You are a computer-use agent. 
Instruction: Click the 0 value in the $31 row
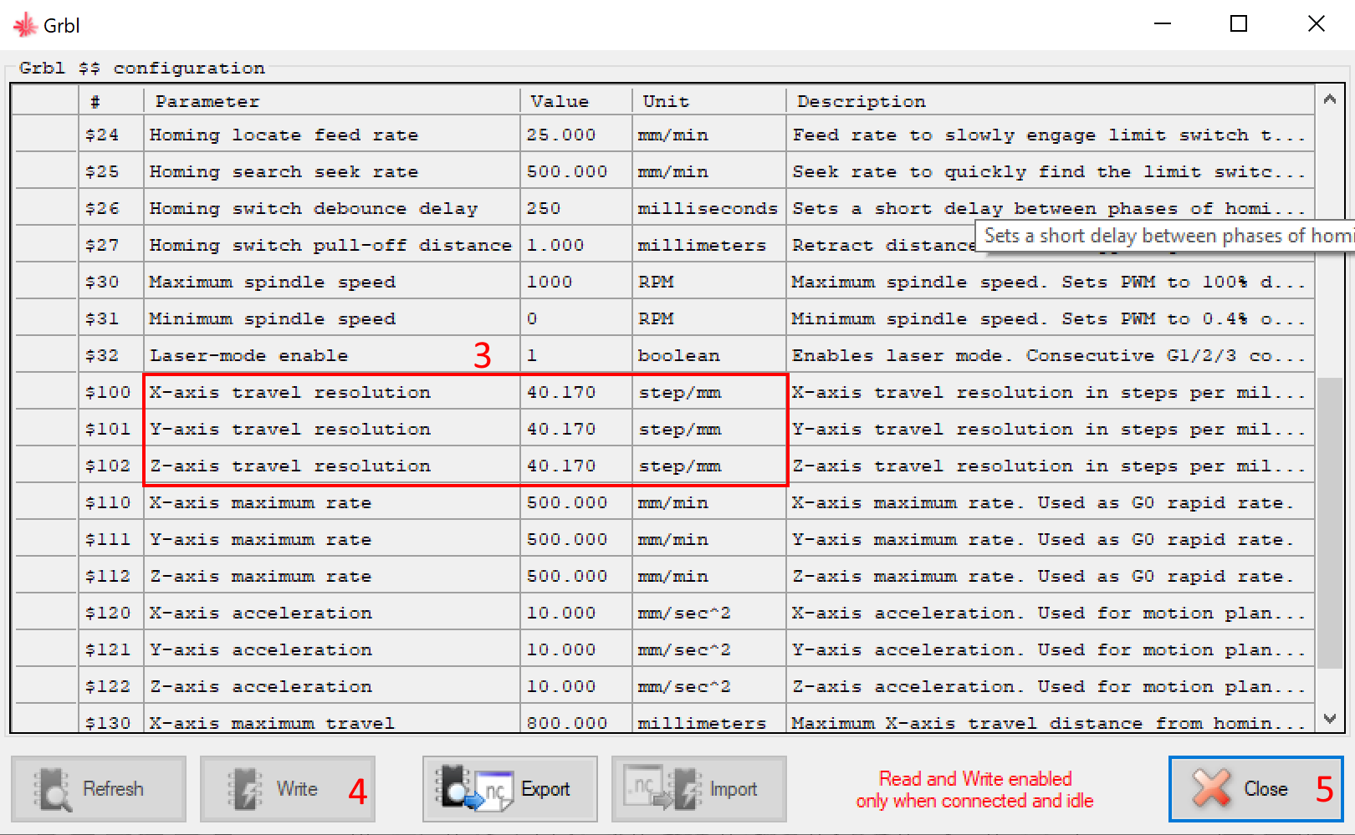pos(576,318)
